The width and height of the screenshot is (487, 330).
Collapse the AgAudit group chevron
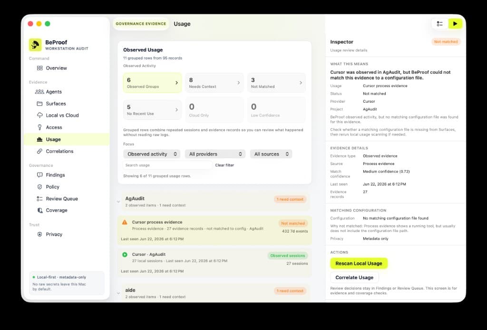click(x=118, y=202)
